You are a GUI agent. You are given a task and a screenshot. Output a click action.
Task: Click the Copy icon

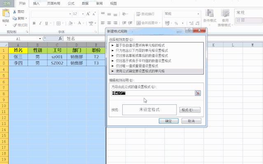click(14, 18)
